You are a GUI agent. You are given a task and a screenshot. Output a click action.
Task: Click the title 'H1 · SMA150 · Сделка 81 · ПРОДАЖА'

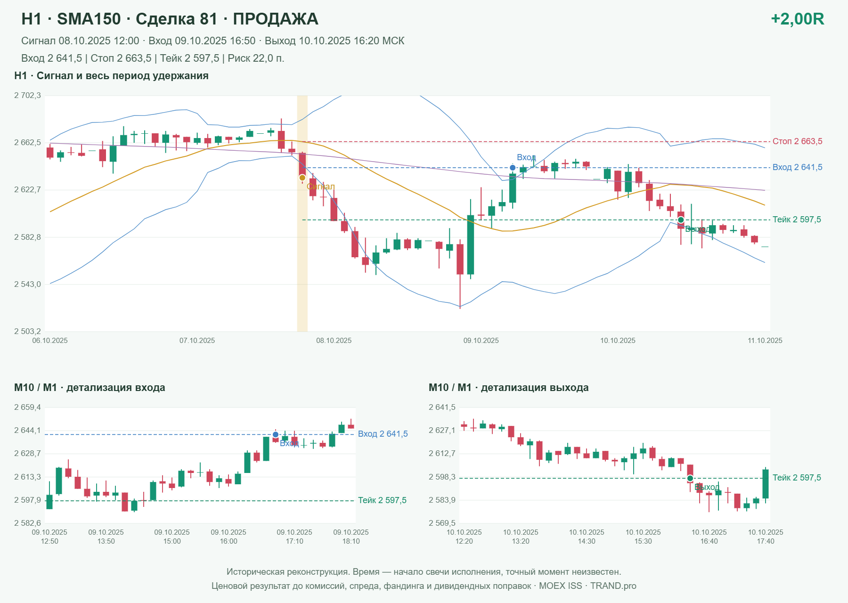(x=170, y=19)
